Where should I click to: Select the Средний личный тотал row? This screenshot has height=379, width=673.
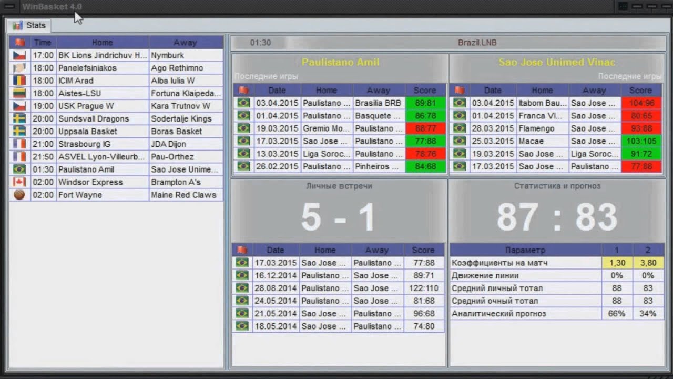pos(557,288)
